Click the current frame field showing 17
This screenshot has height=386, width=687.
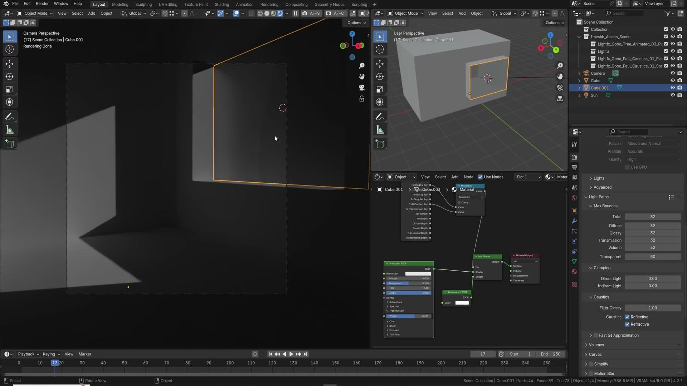pos(483,354)
